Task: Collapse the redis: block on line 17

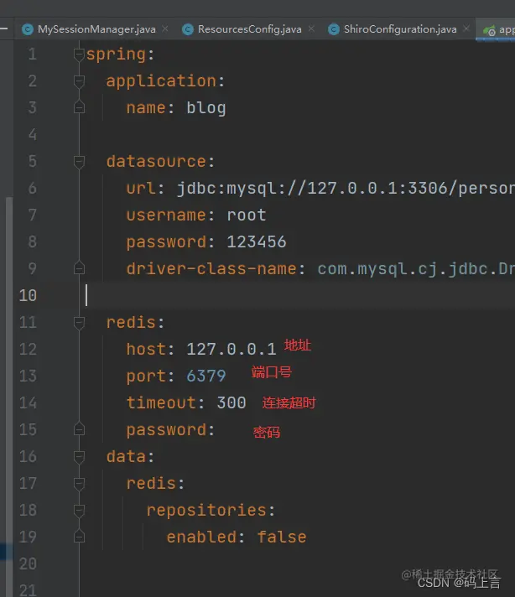Action: pyautogui.click(x=79, y=483)
